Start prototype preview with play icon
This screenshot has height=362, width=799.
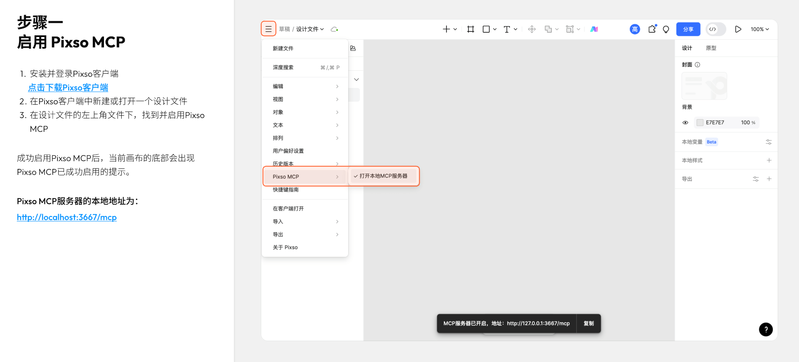[x=738, y=29]
